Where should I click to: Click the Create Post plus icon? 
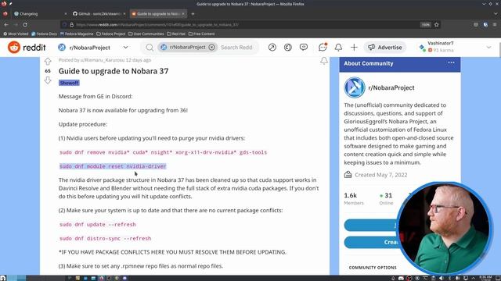tap(354, 48)
